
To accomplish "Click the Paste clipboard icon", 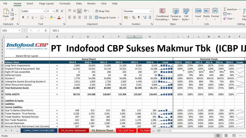I will click(x=6, y=11).
